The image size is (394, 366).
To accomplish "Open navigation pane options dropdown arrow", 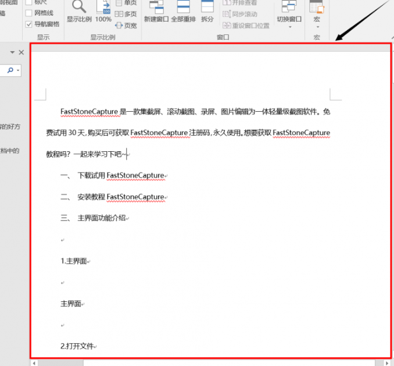I will click(x=12, y=52).
